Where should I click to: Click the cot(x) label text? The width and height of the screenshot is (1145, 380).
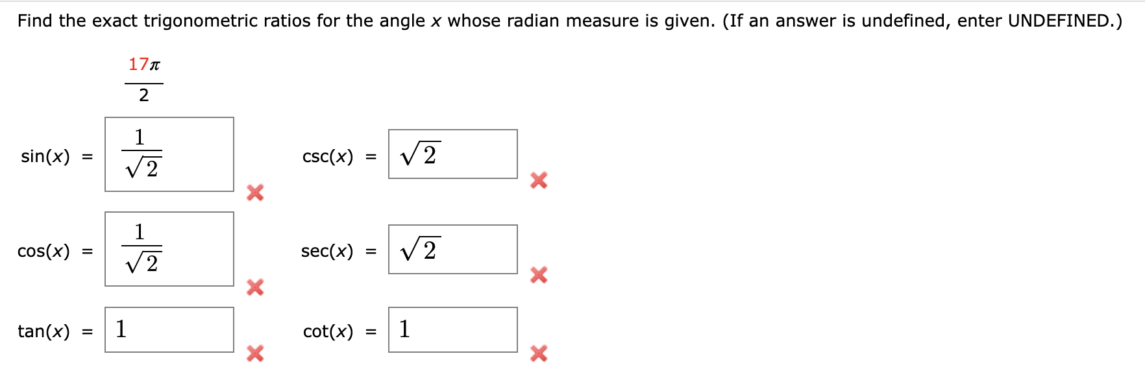327,332
